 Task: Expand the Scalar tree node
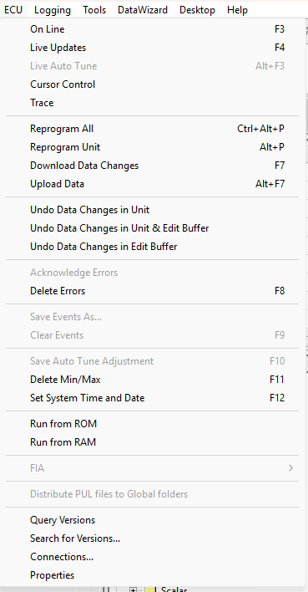click(x=133, y=589)
